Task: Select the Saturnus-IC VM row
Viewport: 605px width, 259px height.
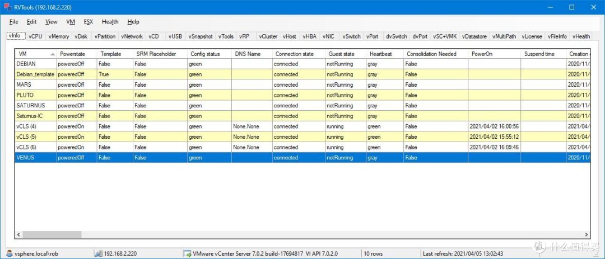Action: point(302,116)
